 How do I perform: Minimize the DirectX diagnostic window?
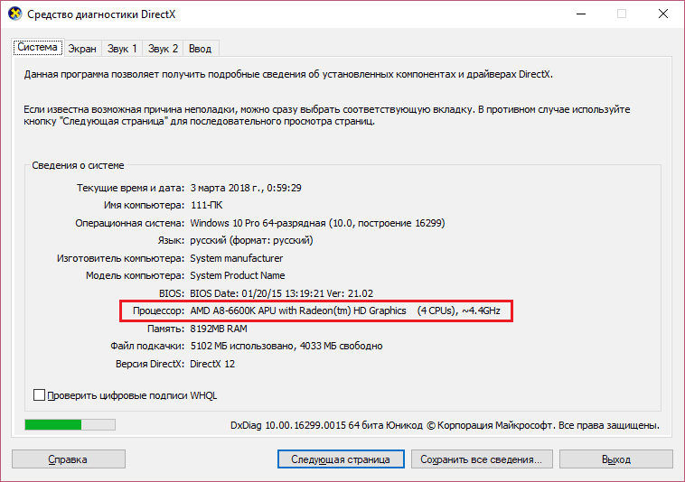(x=581, y=14)
